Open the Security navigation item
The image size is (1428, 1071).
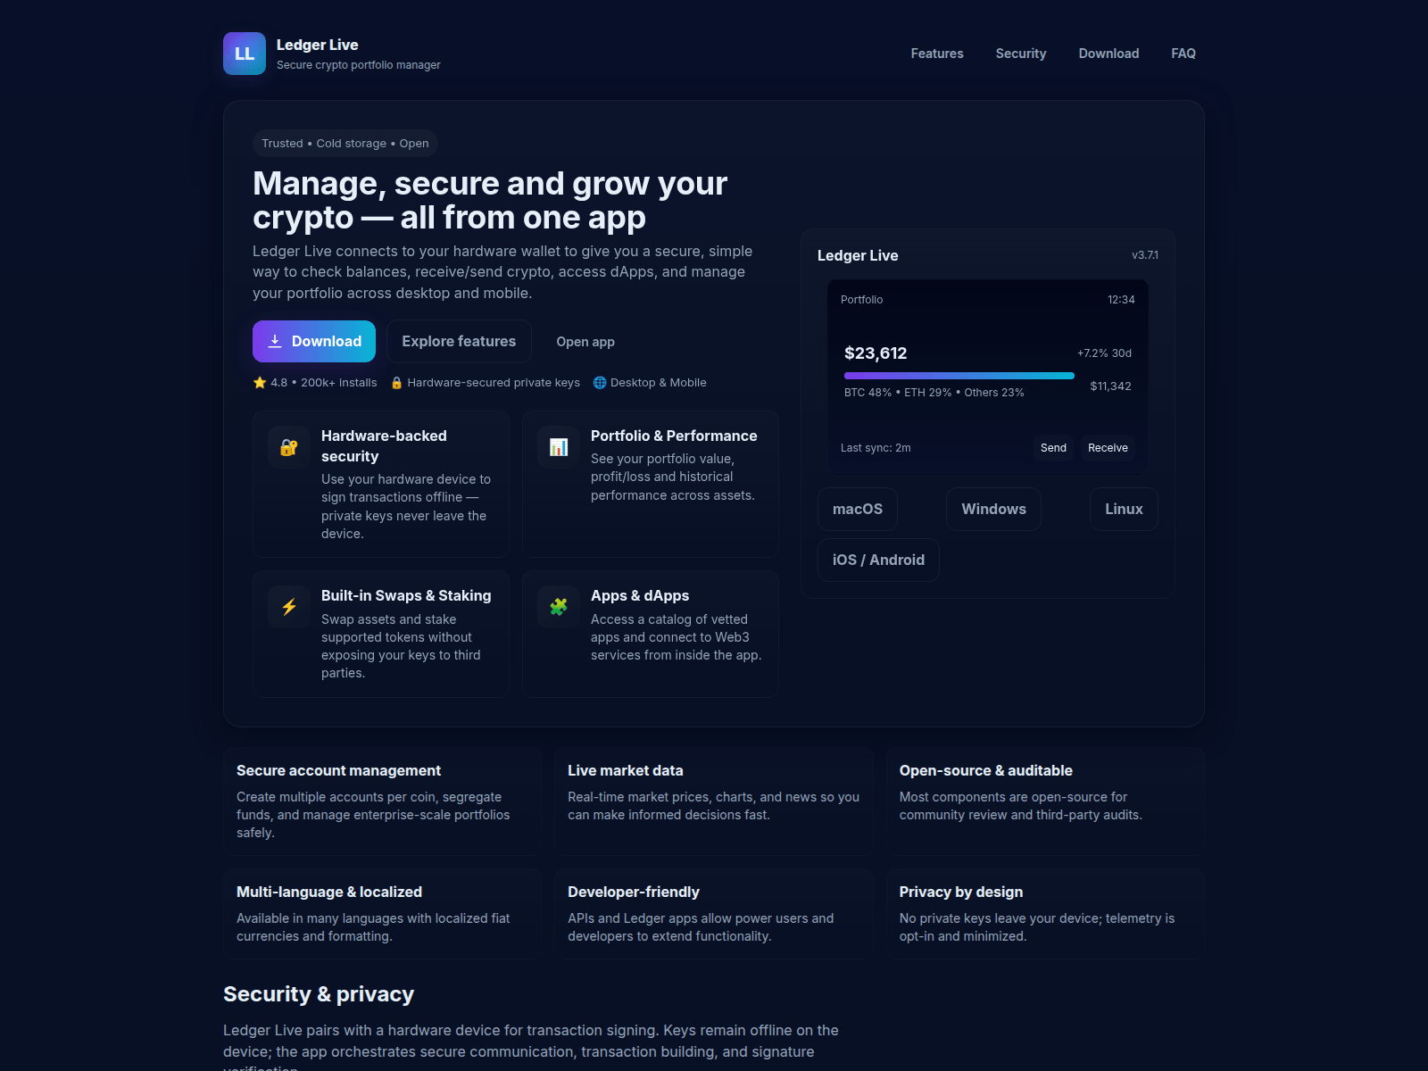(x=1020, y=54)
